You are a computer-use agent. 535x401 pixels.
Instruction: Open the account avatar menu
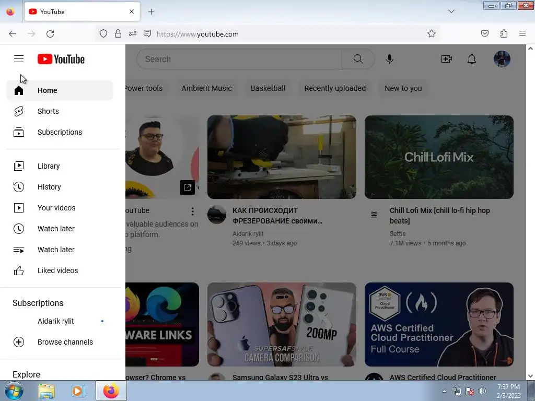point(502,59)
